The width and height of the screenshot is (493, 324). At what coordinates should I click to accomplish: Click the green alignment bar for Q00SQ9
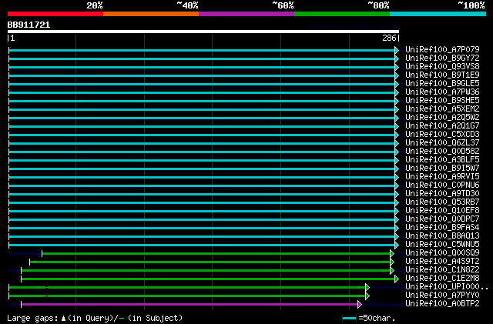click(x=216, y=254)
